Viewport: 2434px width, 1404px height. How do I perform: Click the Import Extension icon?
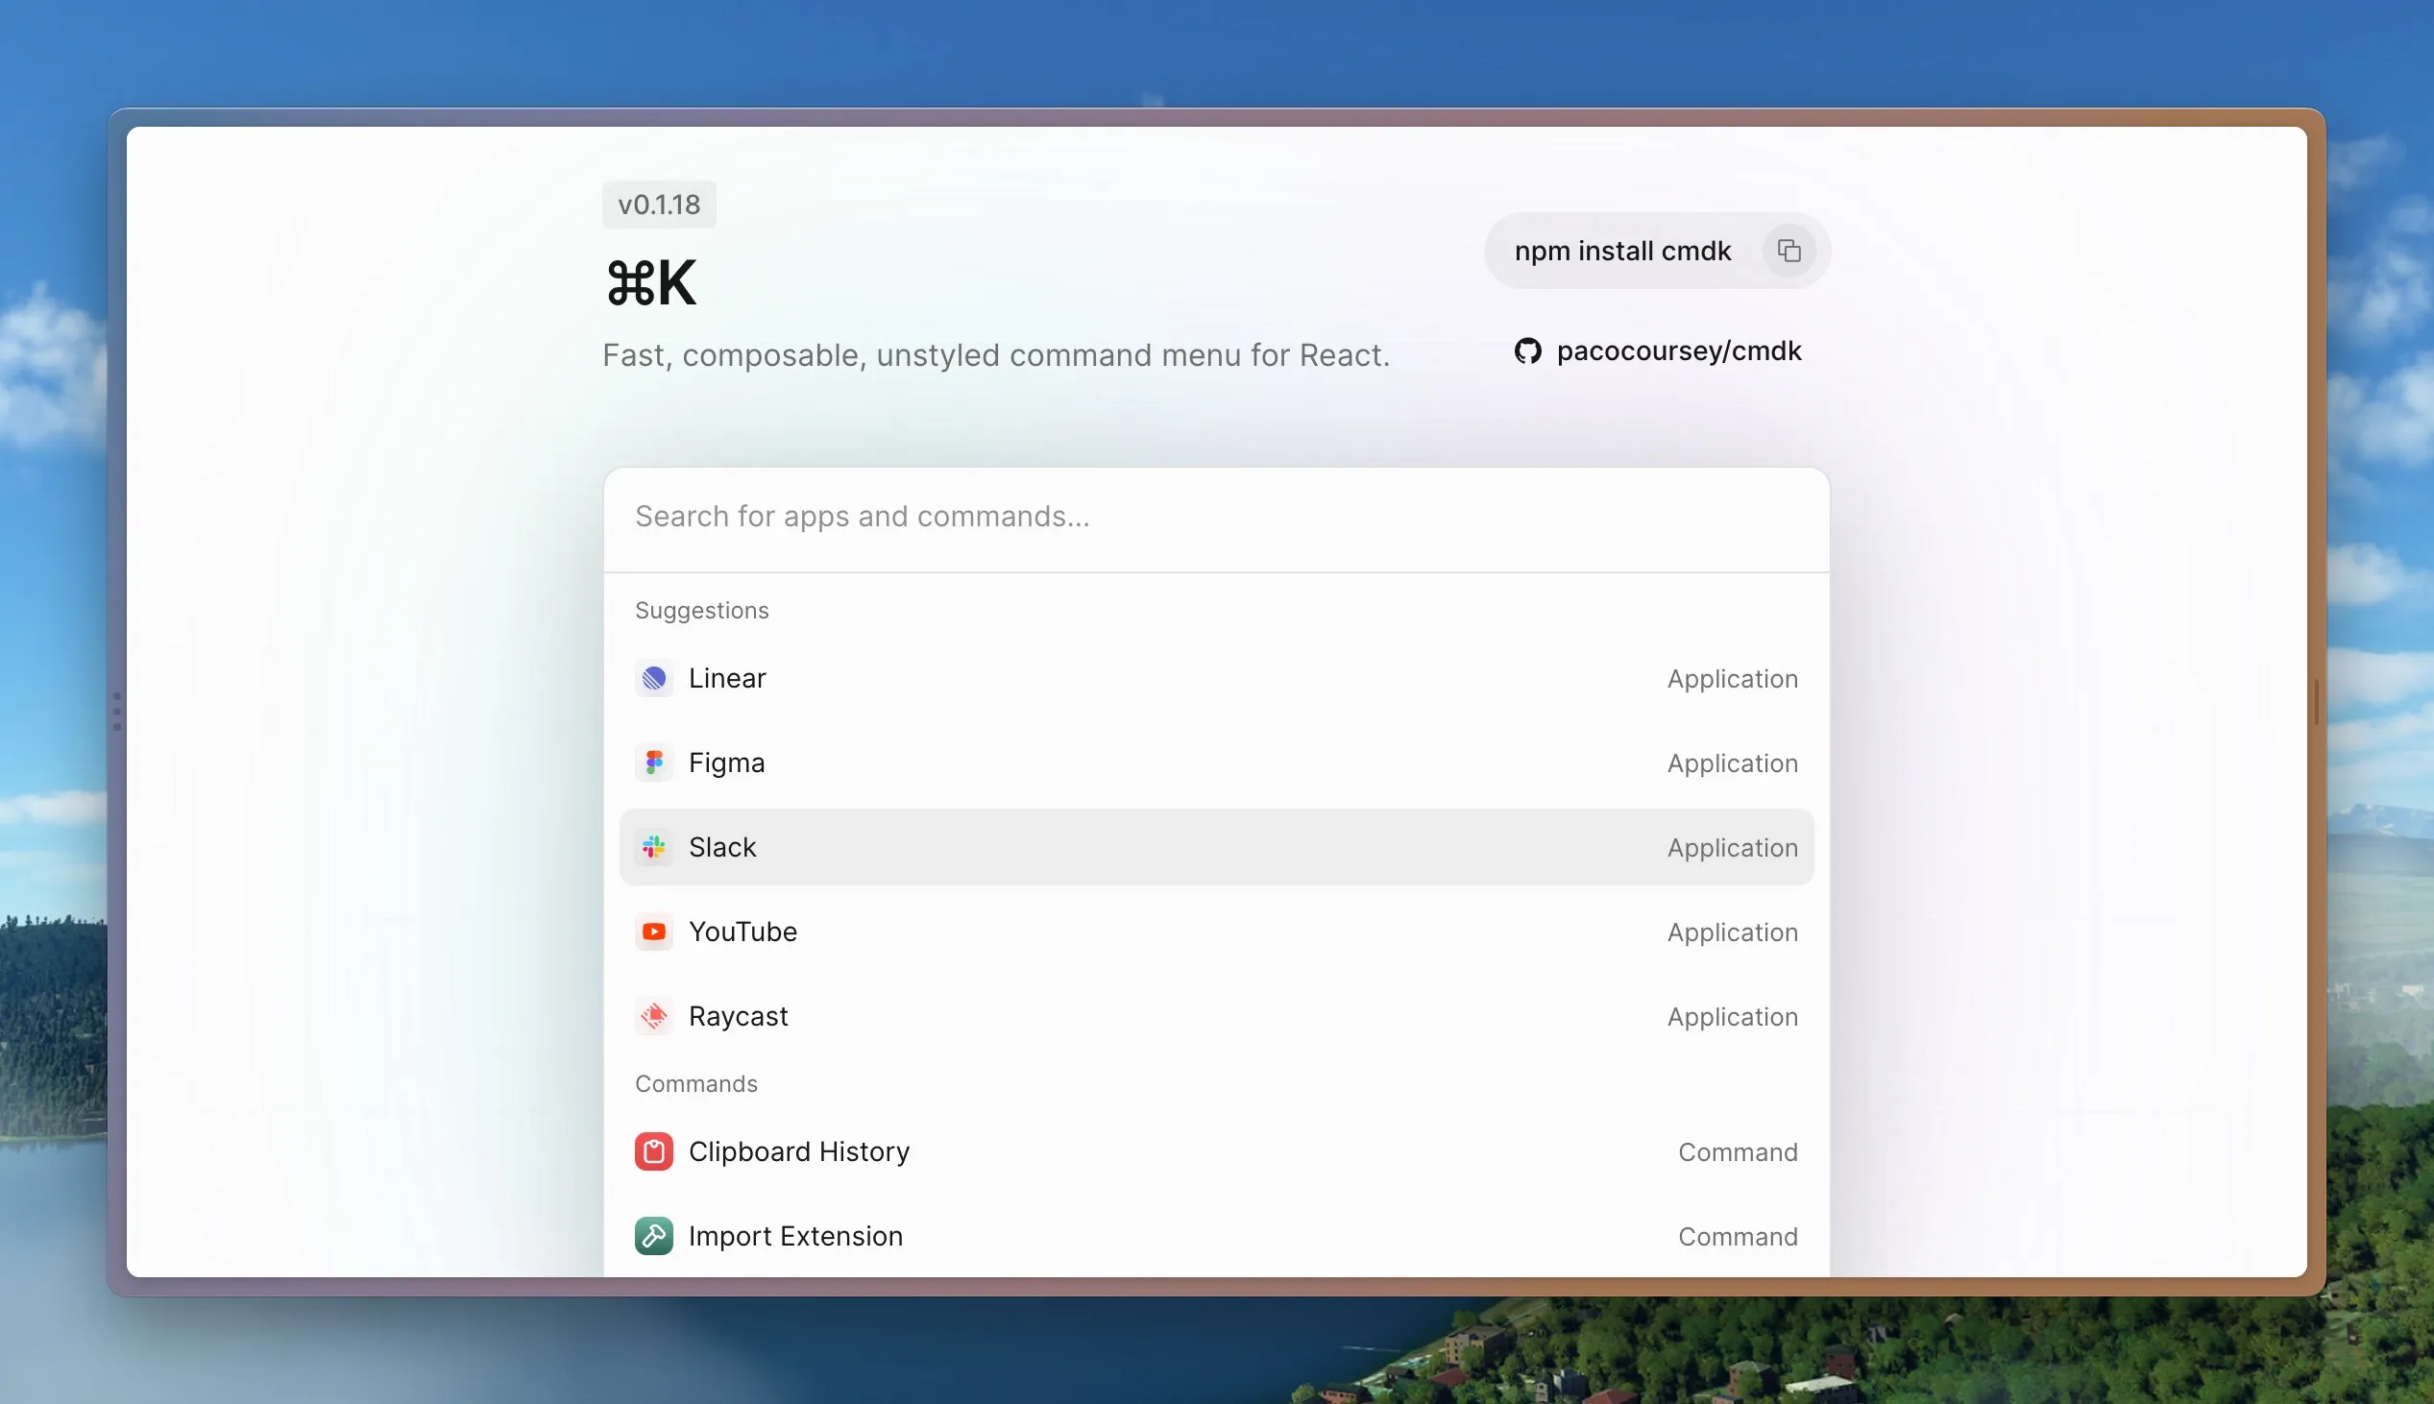(654, 1236)
